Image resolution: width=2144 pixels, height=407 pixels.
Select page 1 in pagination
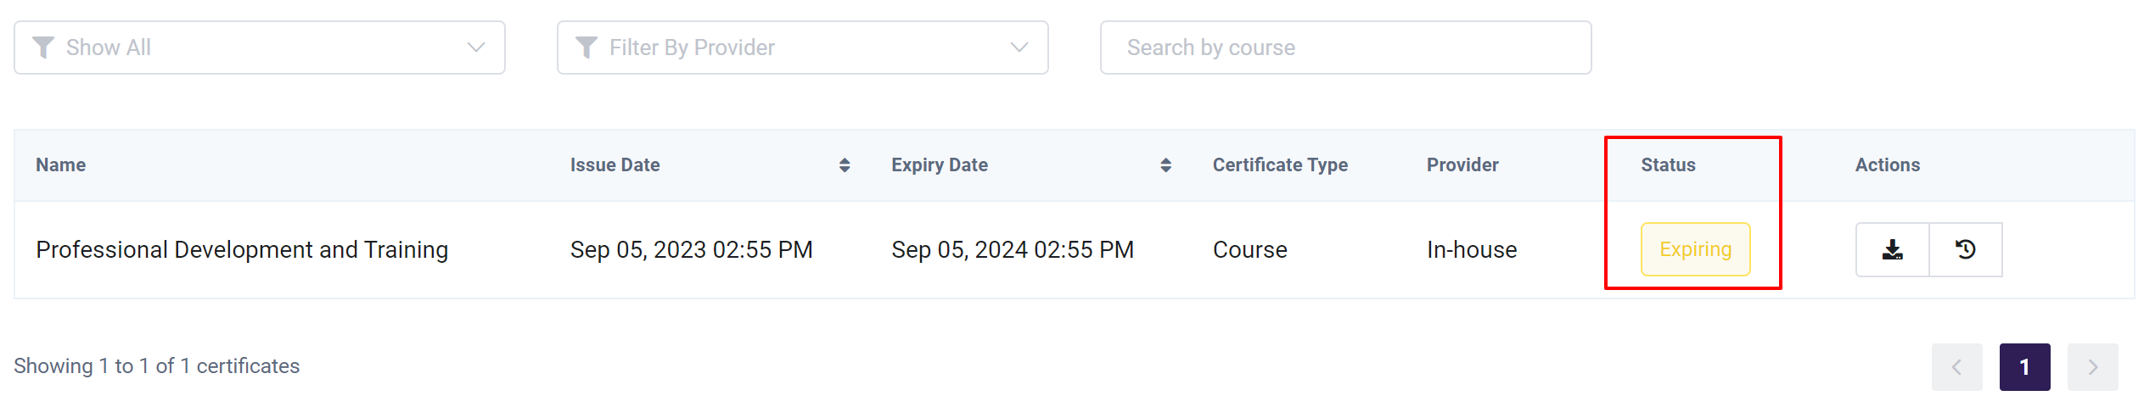tap(2024, 367)
